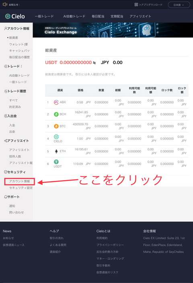
Task: Click the 取引の流れ footer link
Action: point(57,238)
